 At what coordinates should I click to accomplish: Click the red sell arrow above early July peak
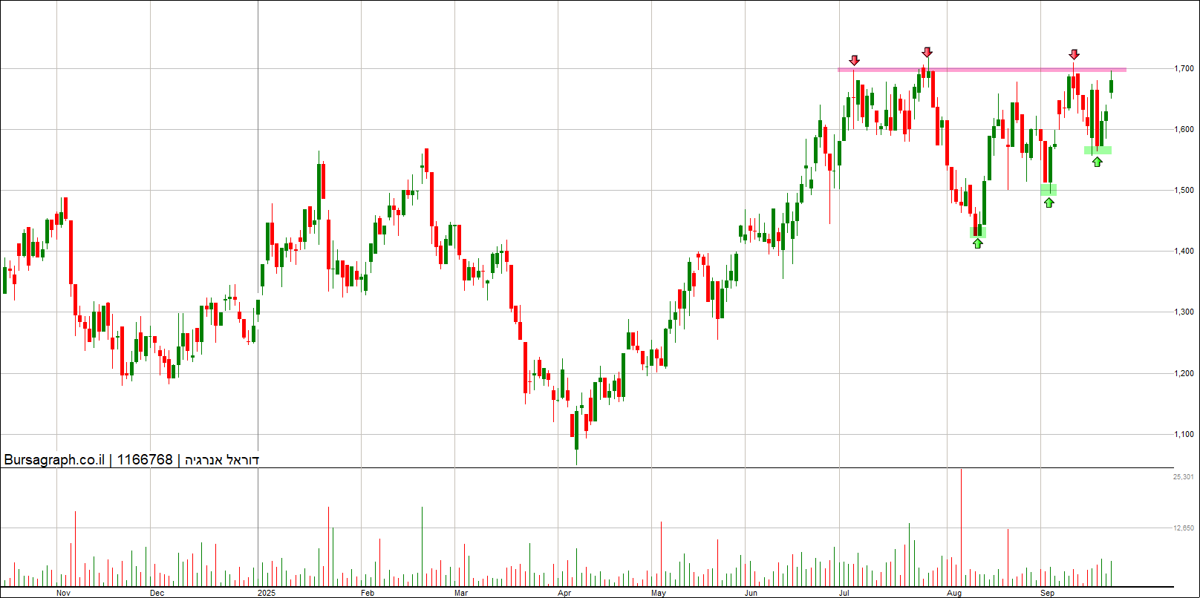855,60
